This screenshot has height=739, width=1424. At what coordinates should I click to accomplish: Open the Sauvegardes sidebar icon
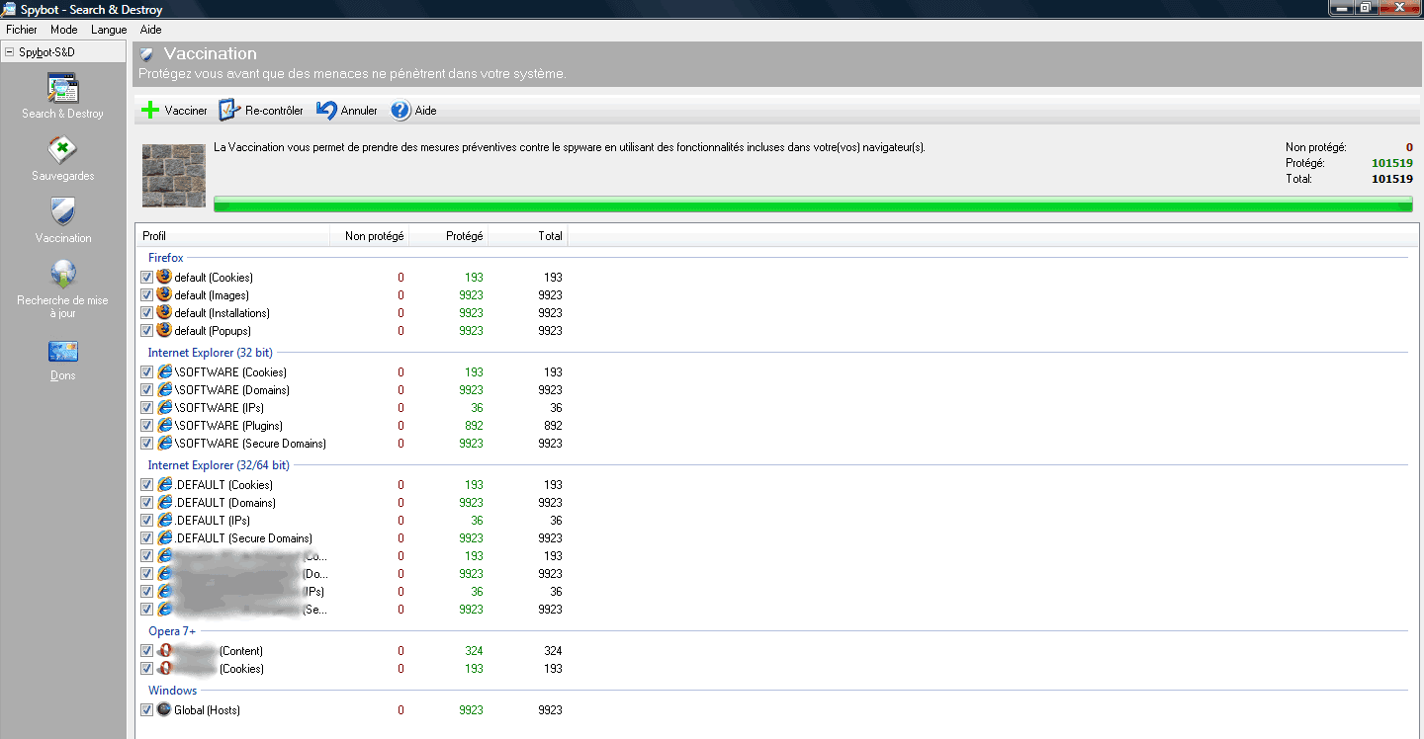tap(63, 150)
